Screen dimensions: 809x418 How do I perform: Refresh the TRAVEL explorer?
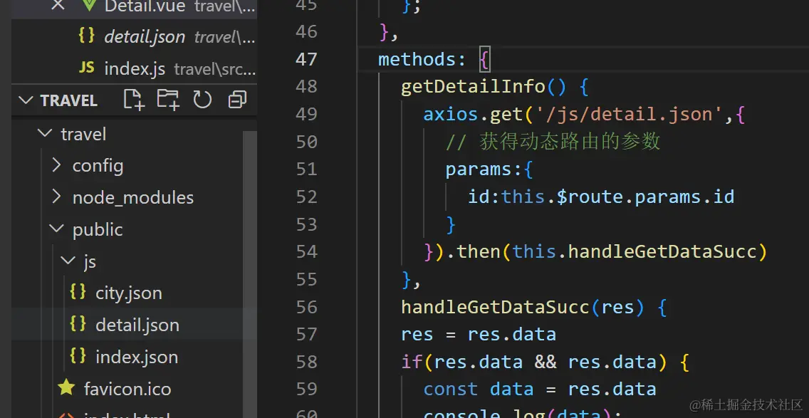pos(202,100)
